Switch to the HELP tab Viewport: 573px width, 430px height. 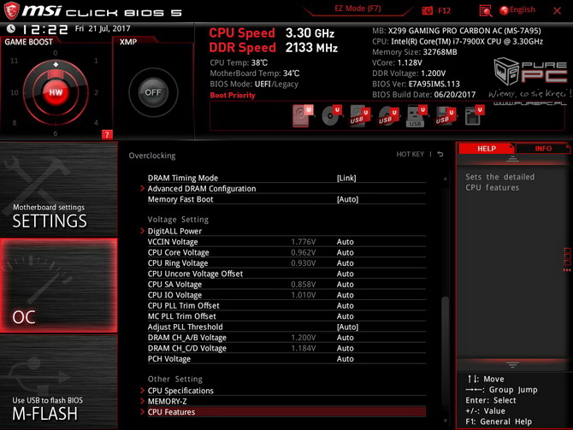[x=487, y=149]
